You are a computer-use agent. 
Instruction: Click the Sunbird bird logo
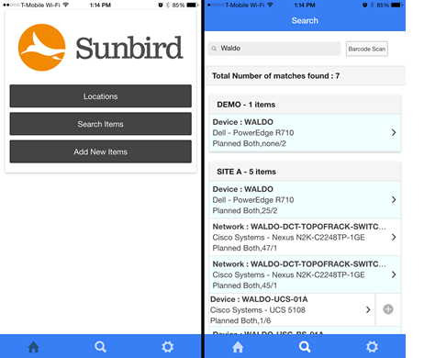[41, 48]
